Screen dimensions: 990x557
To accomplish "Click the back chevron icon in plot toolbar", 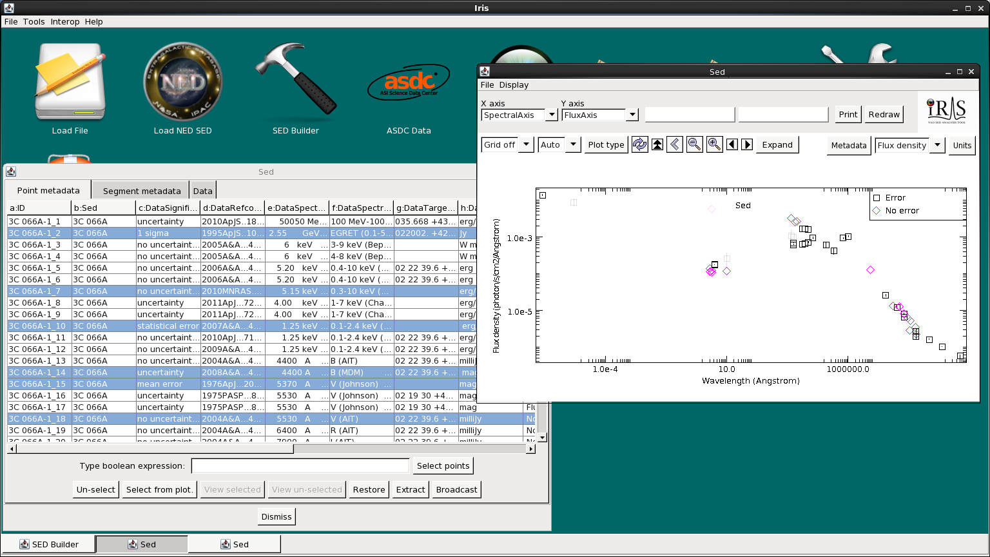I will [675, 144].
